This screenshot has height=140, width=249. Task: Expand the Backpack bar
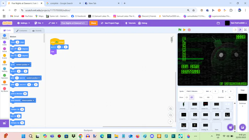[x=88, y=130]
